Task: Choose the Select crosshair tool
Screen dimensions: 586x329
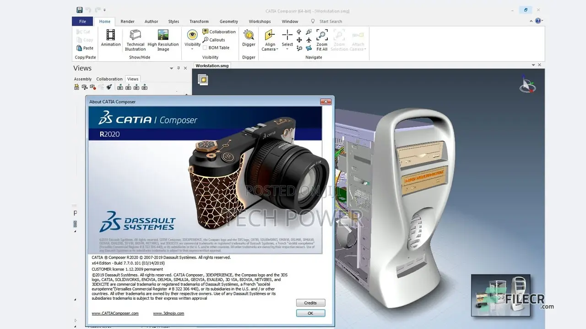Action: 288,35
